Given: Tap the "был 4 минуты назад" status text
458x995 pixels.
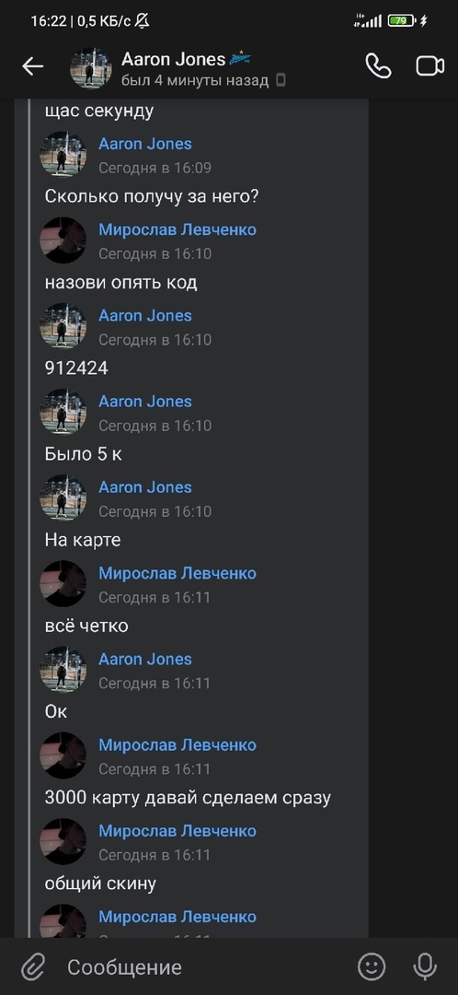Looking at the screenshot, I should pos(195,80).
